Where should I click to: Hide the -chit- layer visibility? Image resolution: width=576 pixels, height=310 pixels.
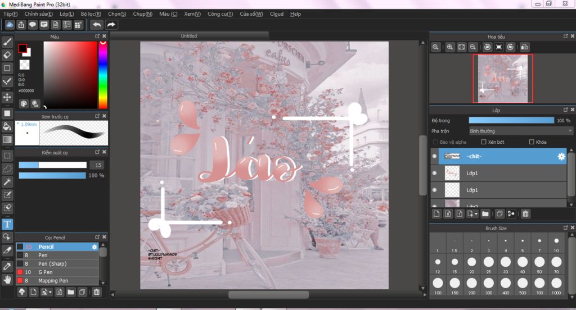434,157
